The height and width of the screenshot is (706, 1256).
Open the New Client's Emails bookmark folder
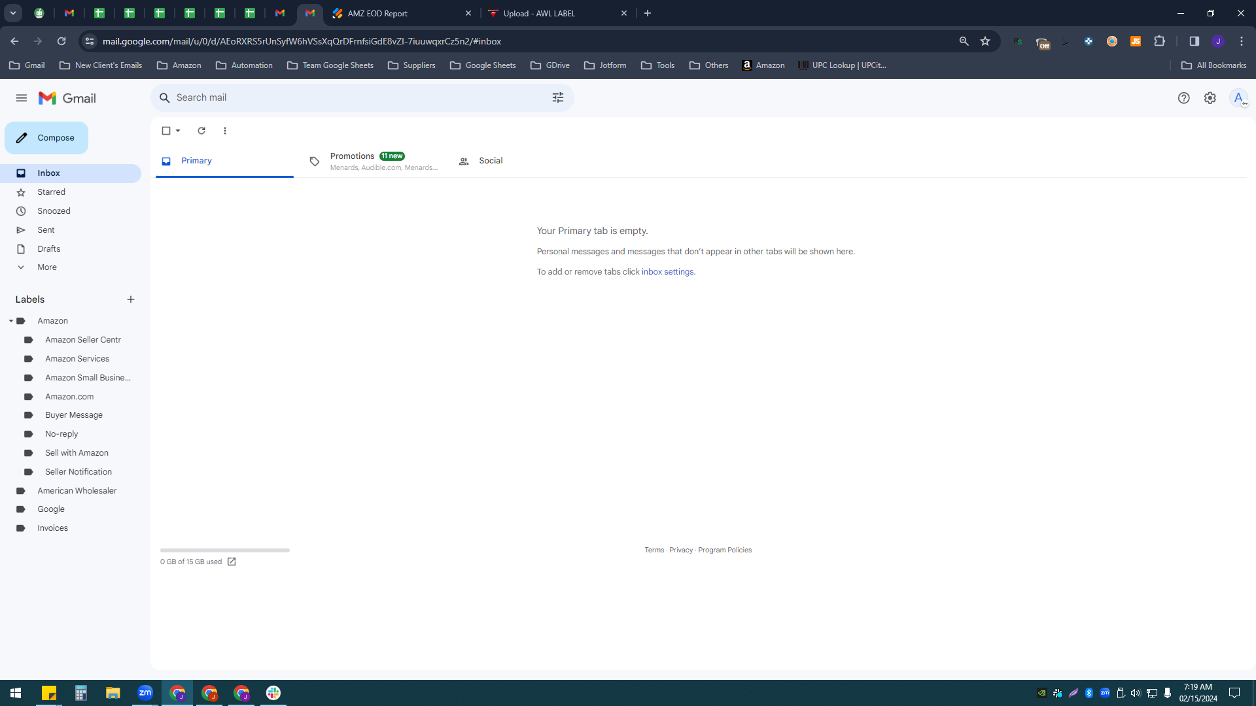click(101, 65)
